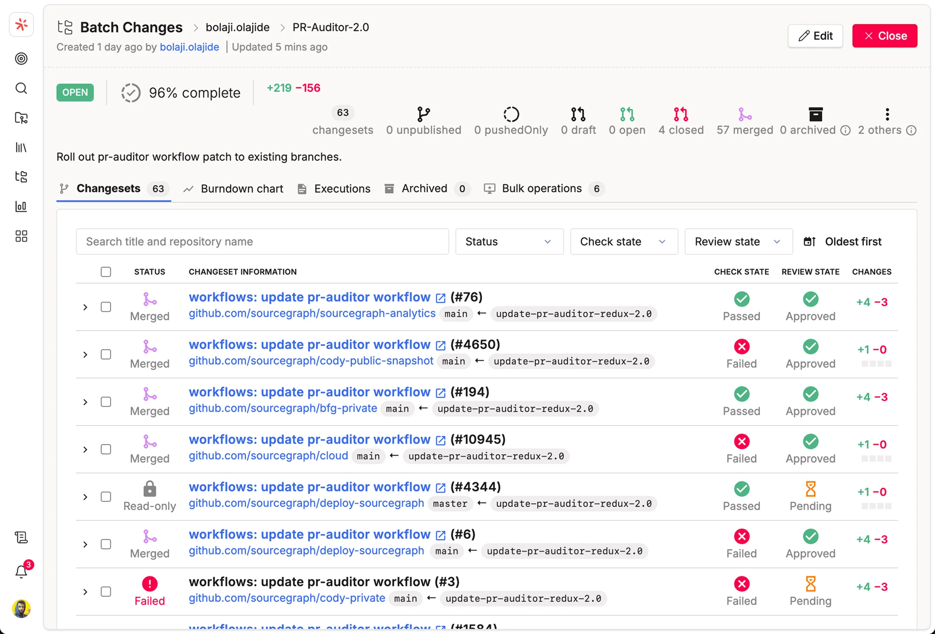935x634 pixels.
Task: Click the bolaji.olajide namespace breadcrumb
Action: (x=237, y=27)
